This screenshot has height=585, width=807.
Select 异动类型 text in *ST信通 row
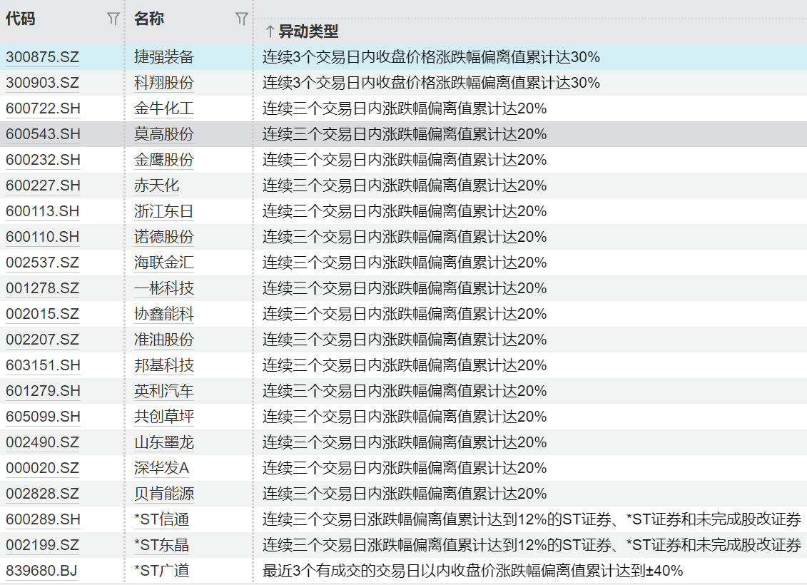(x=532, y=520)
